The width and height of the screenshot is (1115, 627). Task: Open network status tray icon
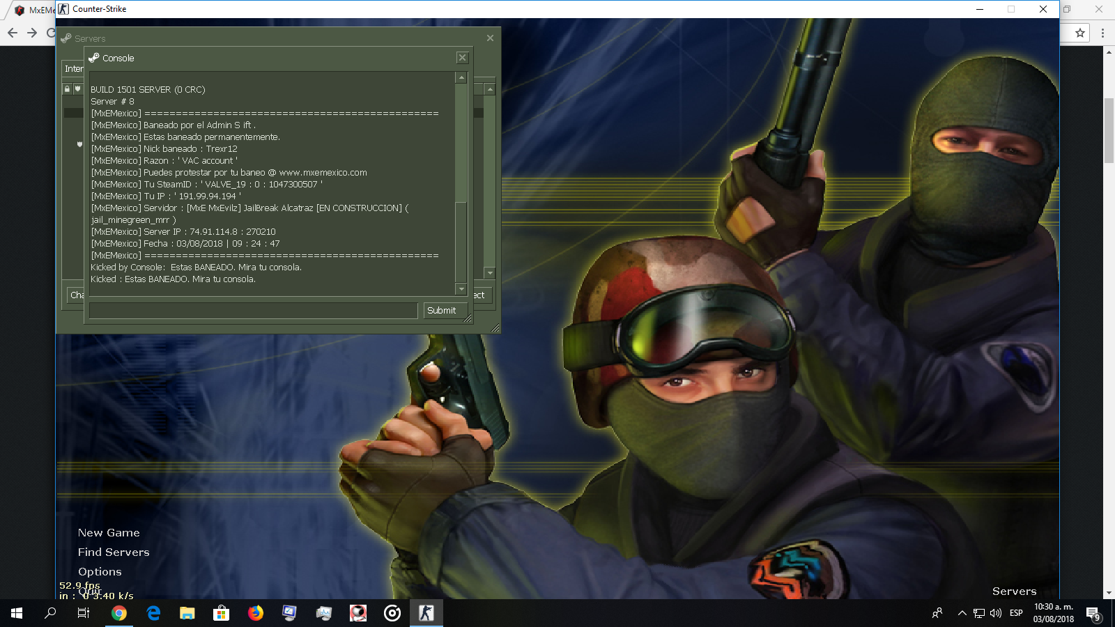click(x=979, y=613)
